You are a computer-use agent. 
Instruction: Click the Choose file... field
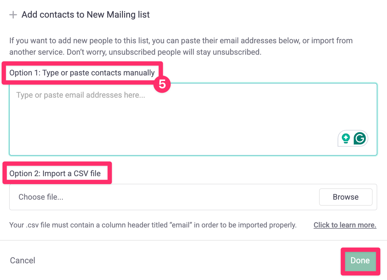[193, 197]
